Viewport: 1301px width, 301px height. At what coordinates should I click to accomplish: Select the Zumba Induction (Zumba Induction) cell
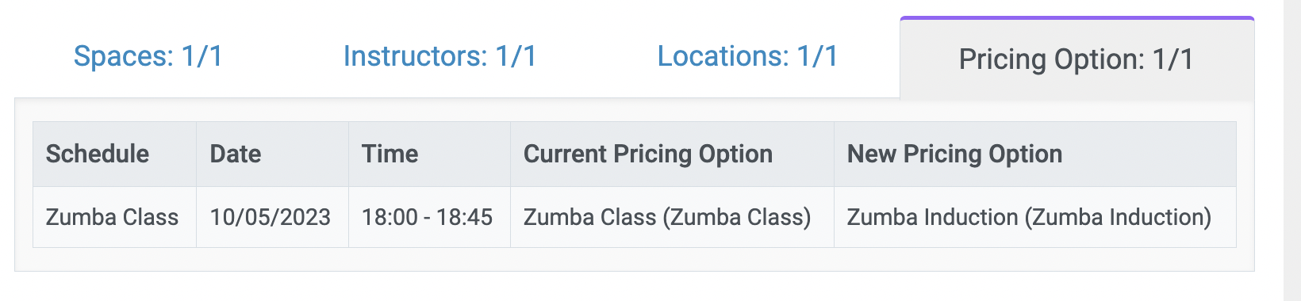coord(1035,217)
